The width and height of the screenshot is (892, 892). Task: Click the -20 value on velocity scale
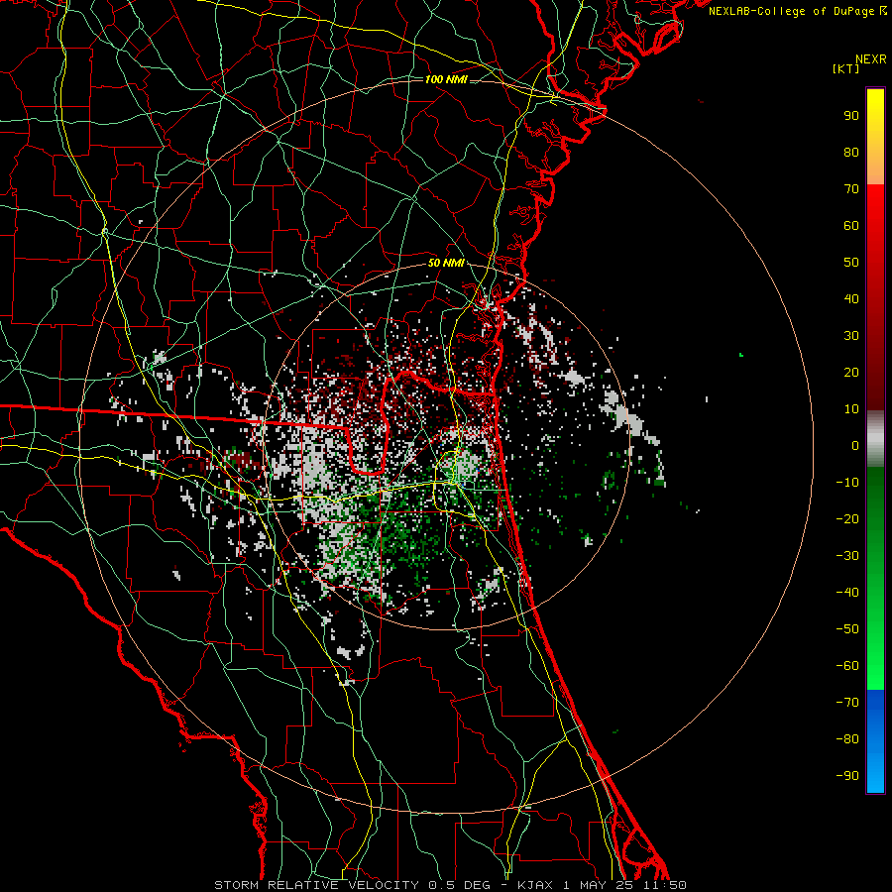point(847,518)
